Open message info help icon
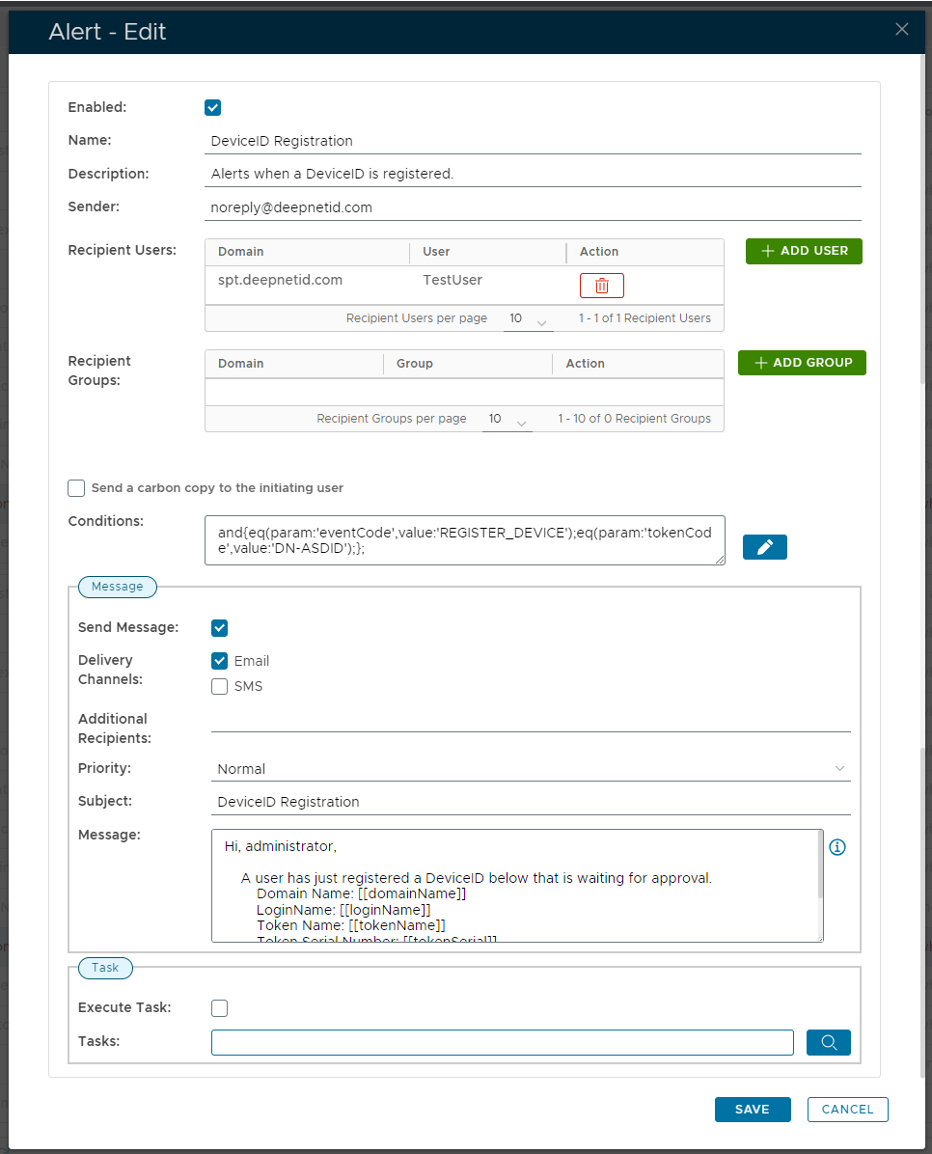 837,847
